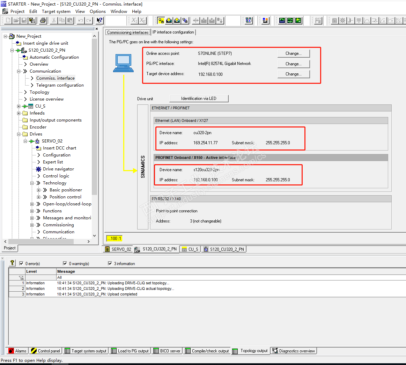Image resolution: width=406 pixels, height=365 pixels.
Task: Open the Control panel output tab
Action: coord(46,351)
